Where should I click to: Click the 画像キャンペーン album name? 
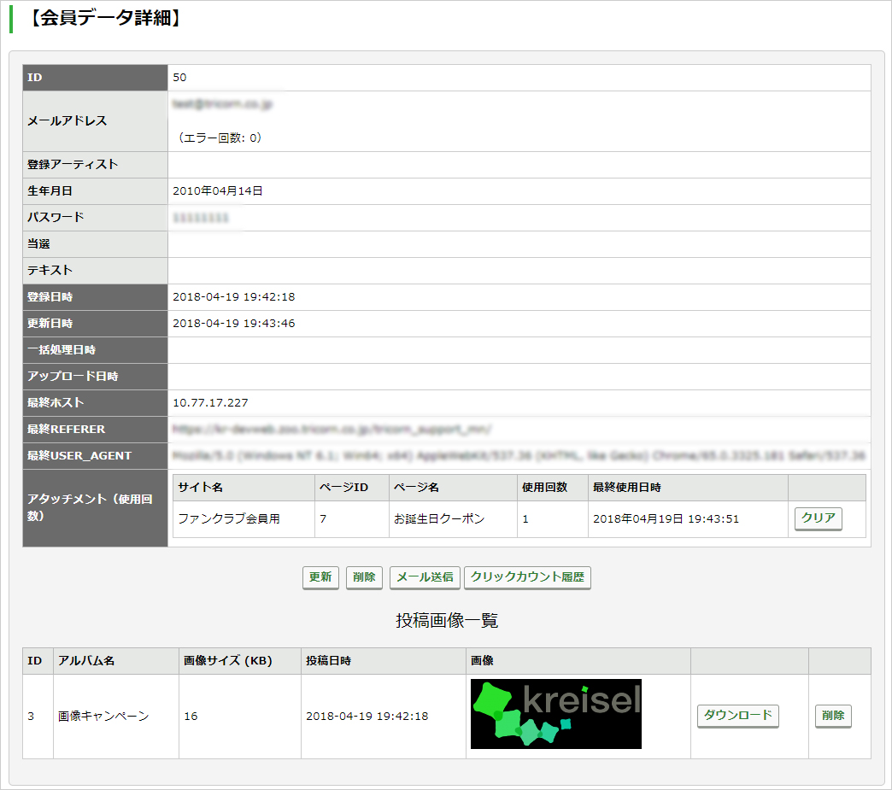point(103,716)
